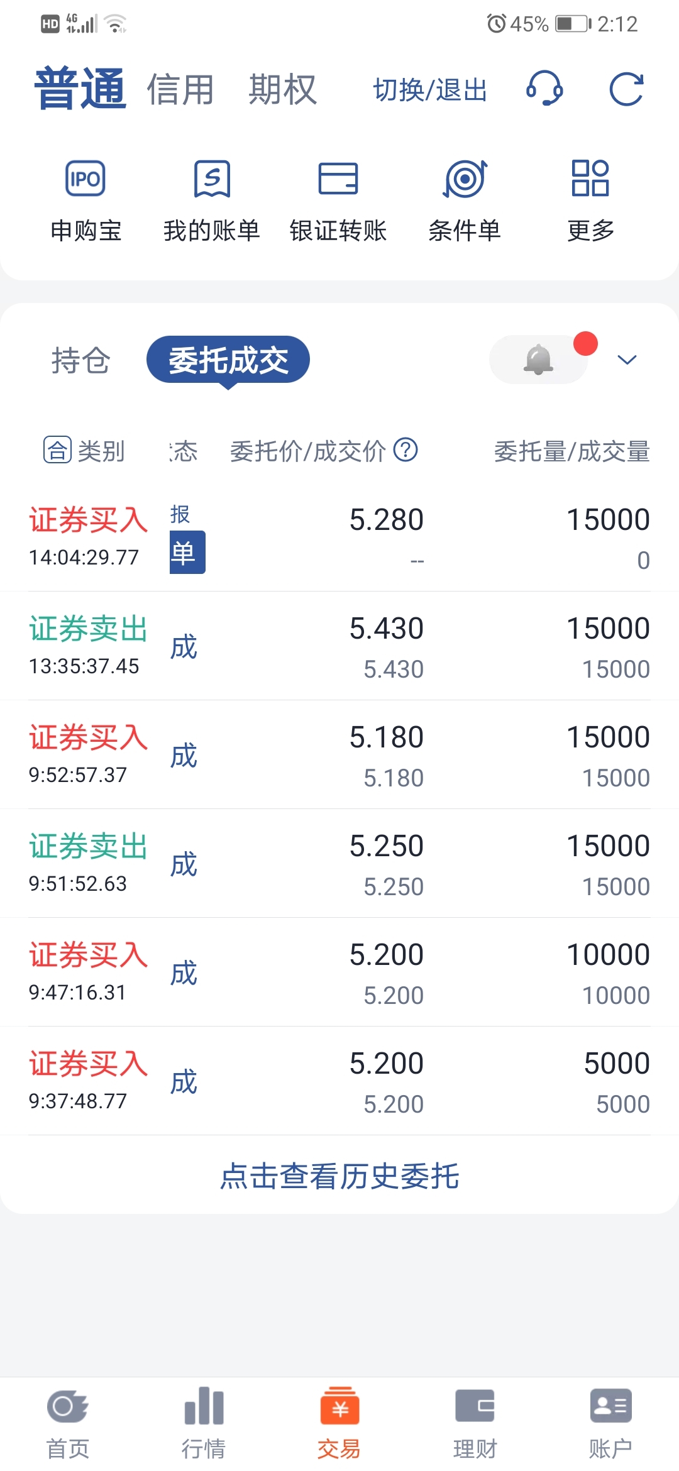Screen dimensions: 679x1471
Task: Open the 条件单 conditional order icon
Action: point(465,179)
